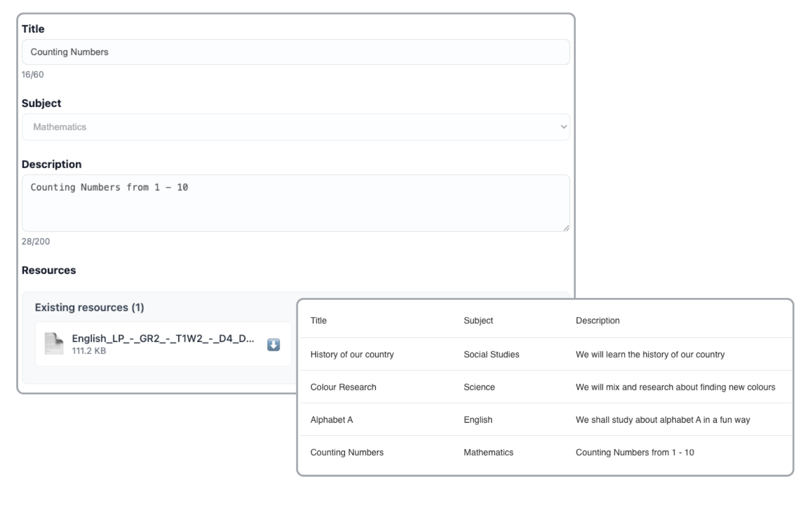Open the History of our country lesson row
Image resolution: width=808 pixels, height=505 pixels.
[352, 354]
